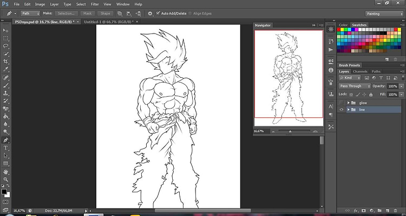
Task: Toggle pixel layer filter
Action: tap(366, 78)
